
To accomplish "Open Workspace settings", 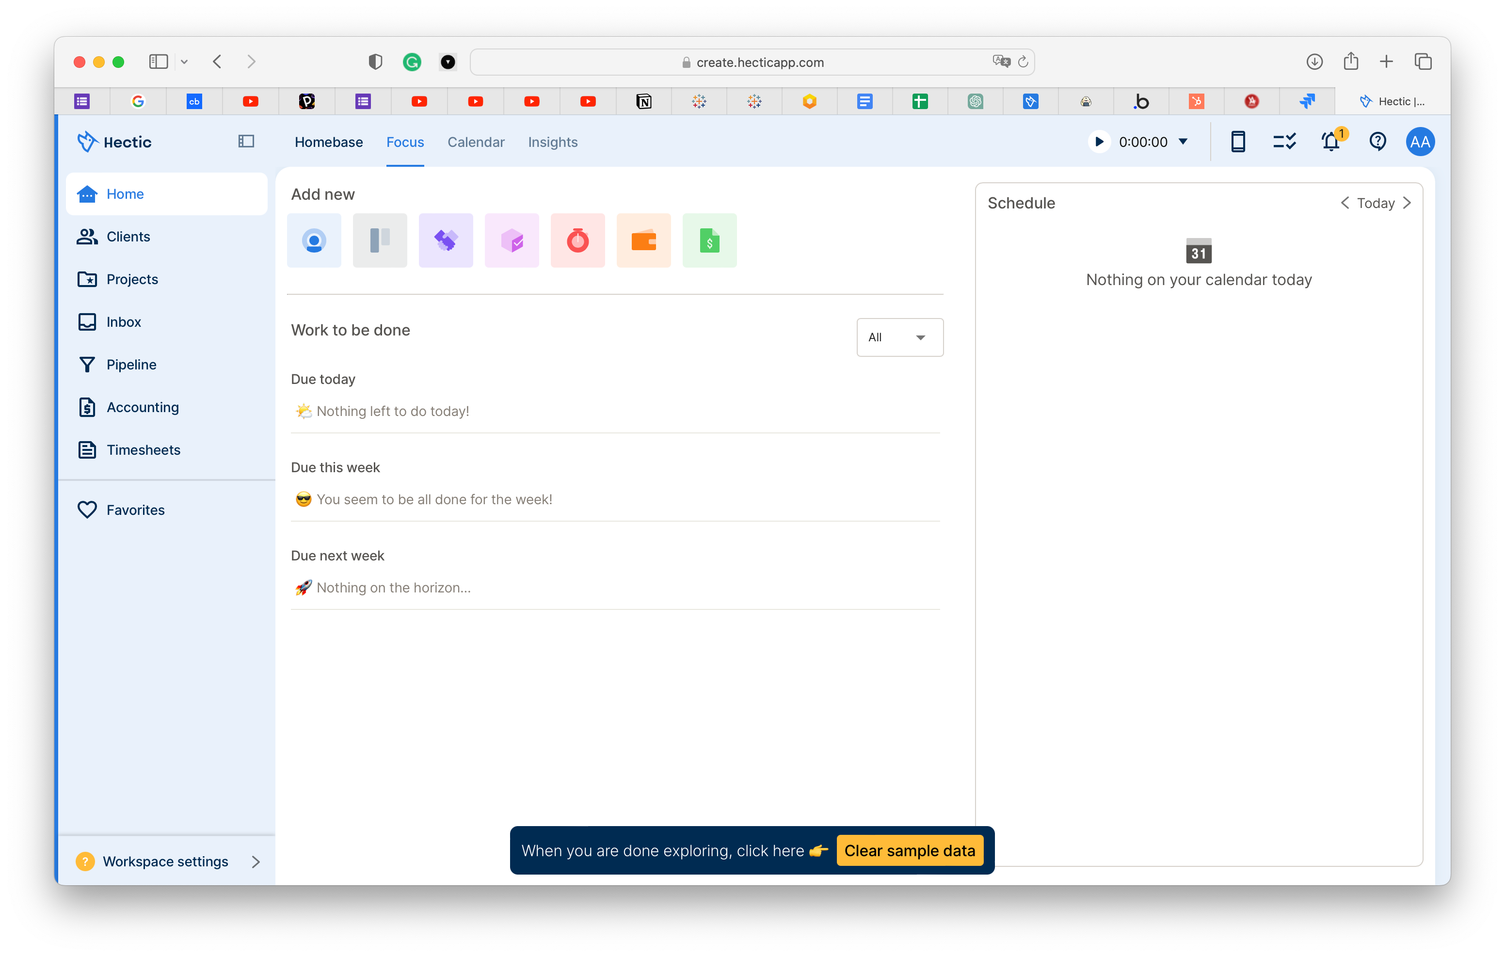I will pyautogui.click(x=165, y=861).
